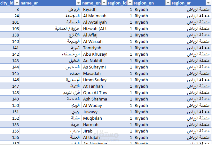Select the name_ar header cell
The image size is (212, 145).
51,3
